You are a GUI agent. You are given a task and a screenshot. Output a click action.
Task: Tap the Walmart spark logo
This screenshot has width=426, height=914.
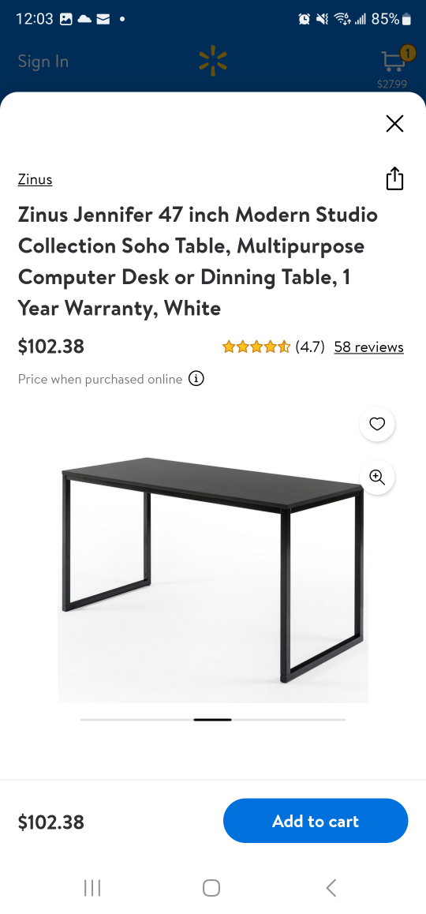213,62
